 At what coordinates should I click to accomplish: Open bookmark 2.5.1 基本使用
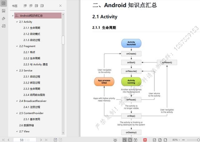click(32, 119)
